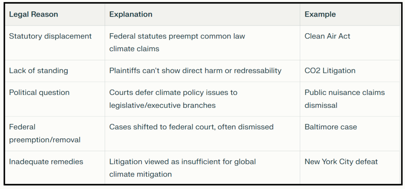Image resolution: width=405 pixels, height=189 pixels.
Task: Click 'Federal statutes preempt common law' explanation
Action: coord(177,36)
